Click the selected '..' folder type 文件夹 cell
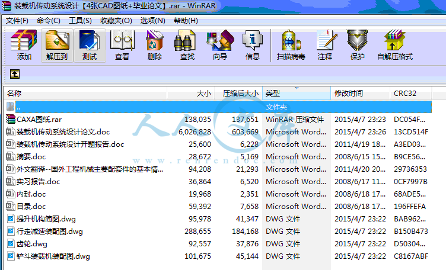This screenshot has width=446, height=270. click(x=276, y=107)
